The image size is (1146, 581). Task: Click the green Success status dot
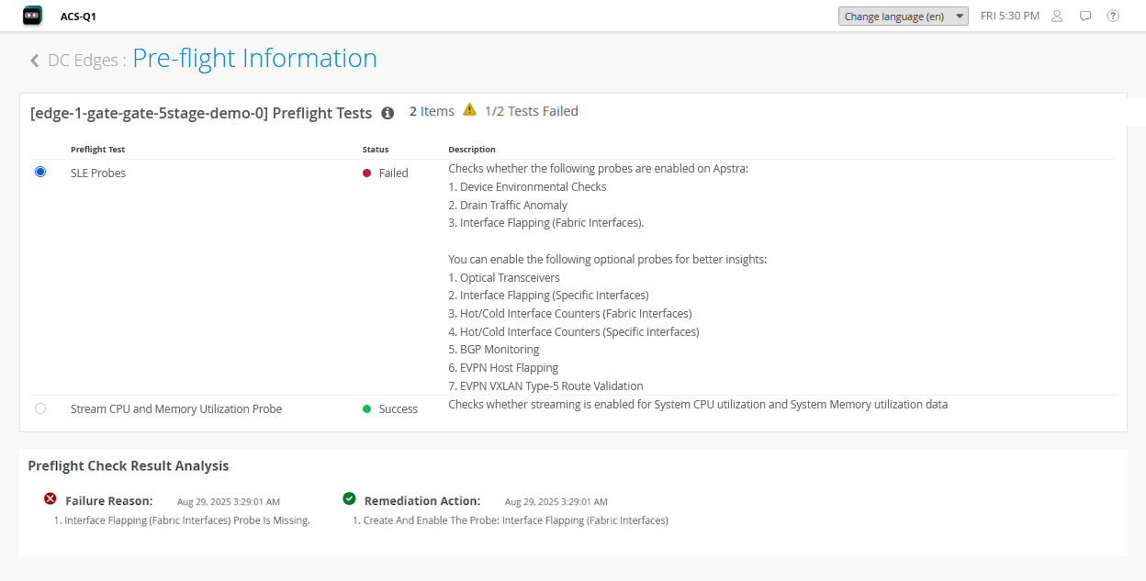[x=367, y=409]
